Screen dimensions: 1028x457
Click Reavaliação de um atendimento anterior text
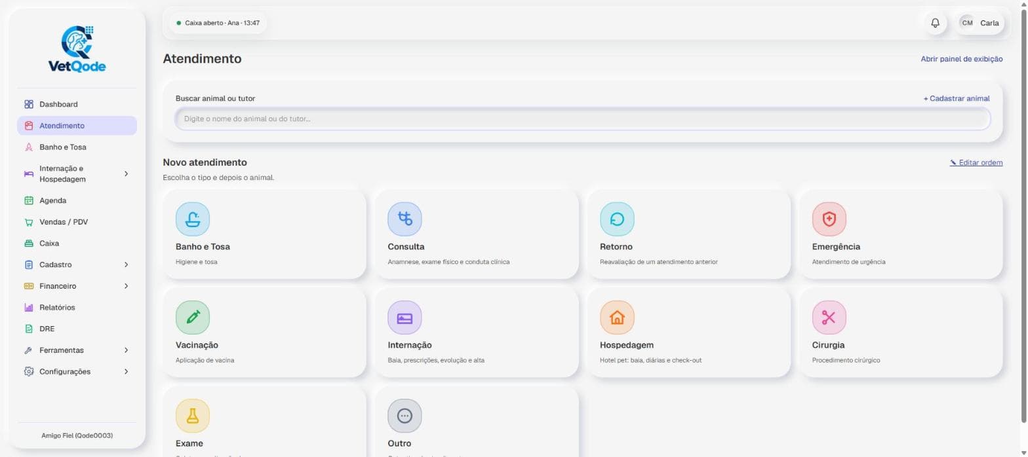pyautogui.click(x=658, y=262)
